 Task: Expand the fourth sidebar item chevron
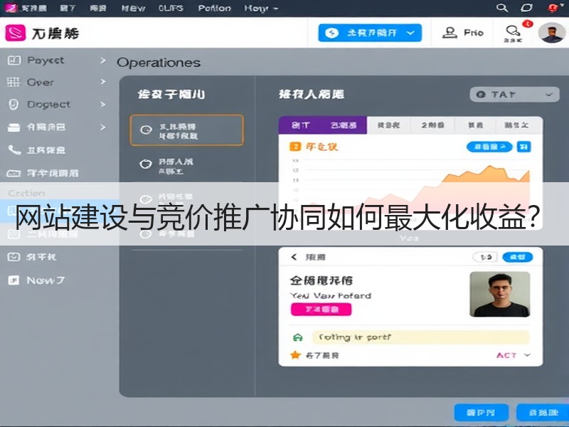tap(103, 127)
